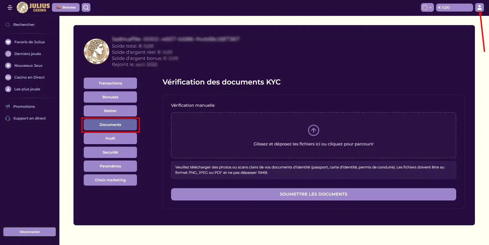Click the Nouveaux Jeux star icon

point(8,65)
